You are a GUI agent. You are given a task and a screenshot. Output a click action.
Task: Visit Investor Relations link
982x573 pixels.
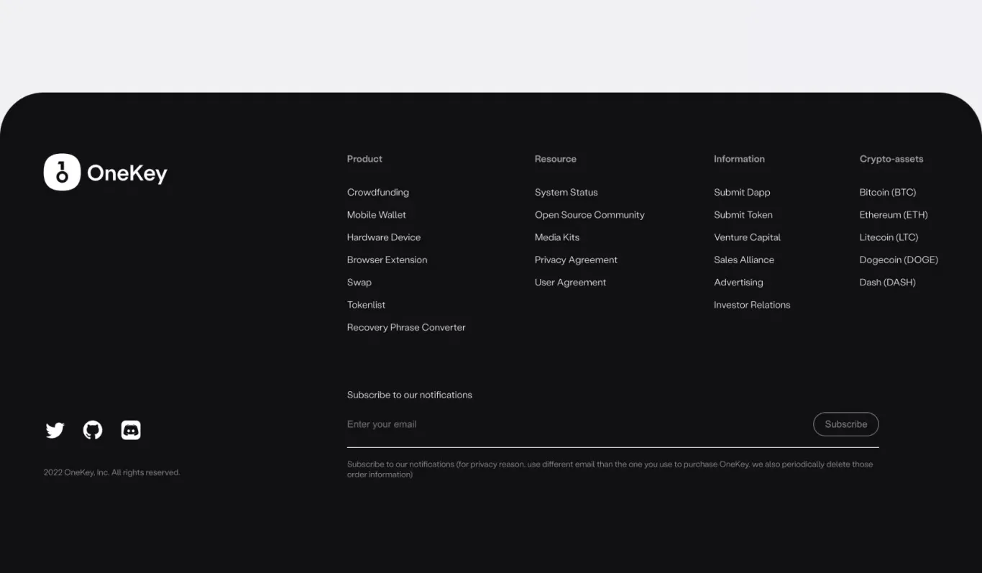(x=752, y=305)
